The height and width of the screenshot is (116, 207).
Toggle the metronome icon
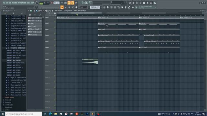pos(62,3)
